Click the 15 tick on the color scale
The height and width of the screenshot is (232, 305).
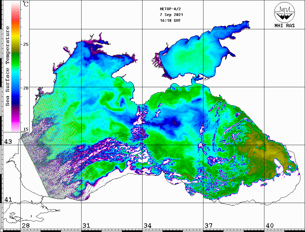[x=26, y=129]
